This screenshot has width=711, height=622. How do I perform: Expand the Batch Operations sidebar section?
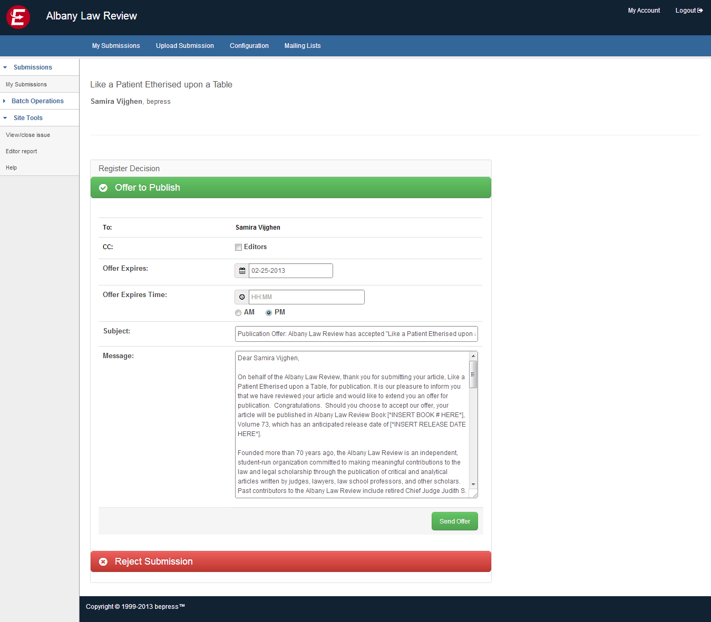[4, 101]
